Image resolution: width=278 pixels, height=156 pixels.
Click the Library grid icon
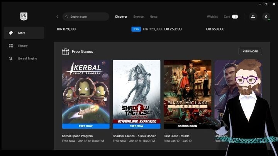[11, 45]
